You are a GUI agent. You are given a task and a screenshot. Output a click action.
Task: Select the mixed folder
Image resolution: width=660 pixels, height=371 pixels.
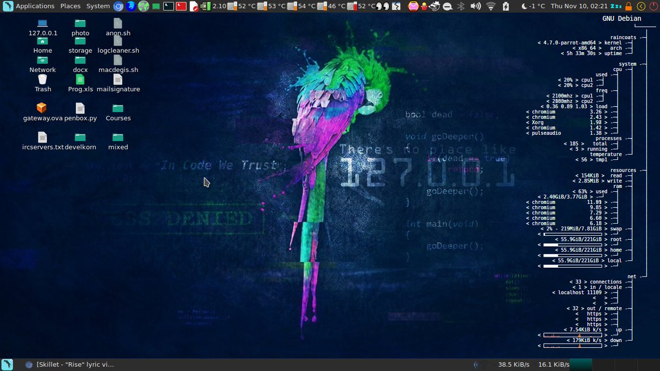tap(118, 142)
